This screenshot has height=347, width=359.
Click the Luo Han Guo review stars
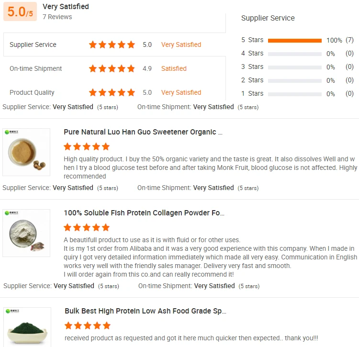87,146
